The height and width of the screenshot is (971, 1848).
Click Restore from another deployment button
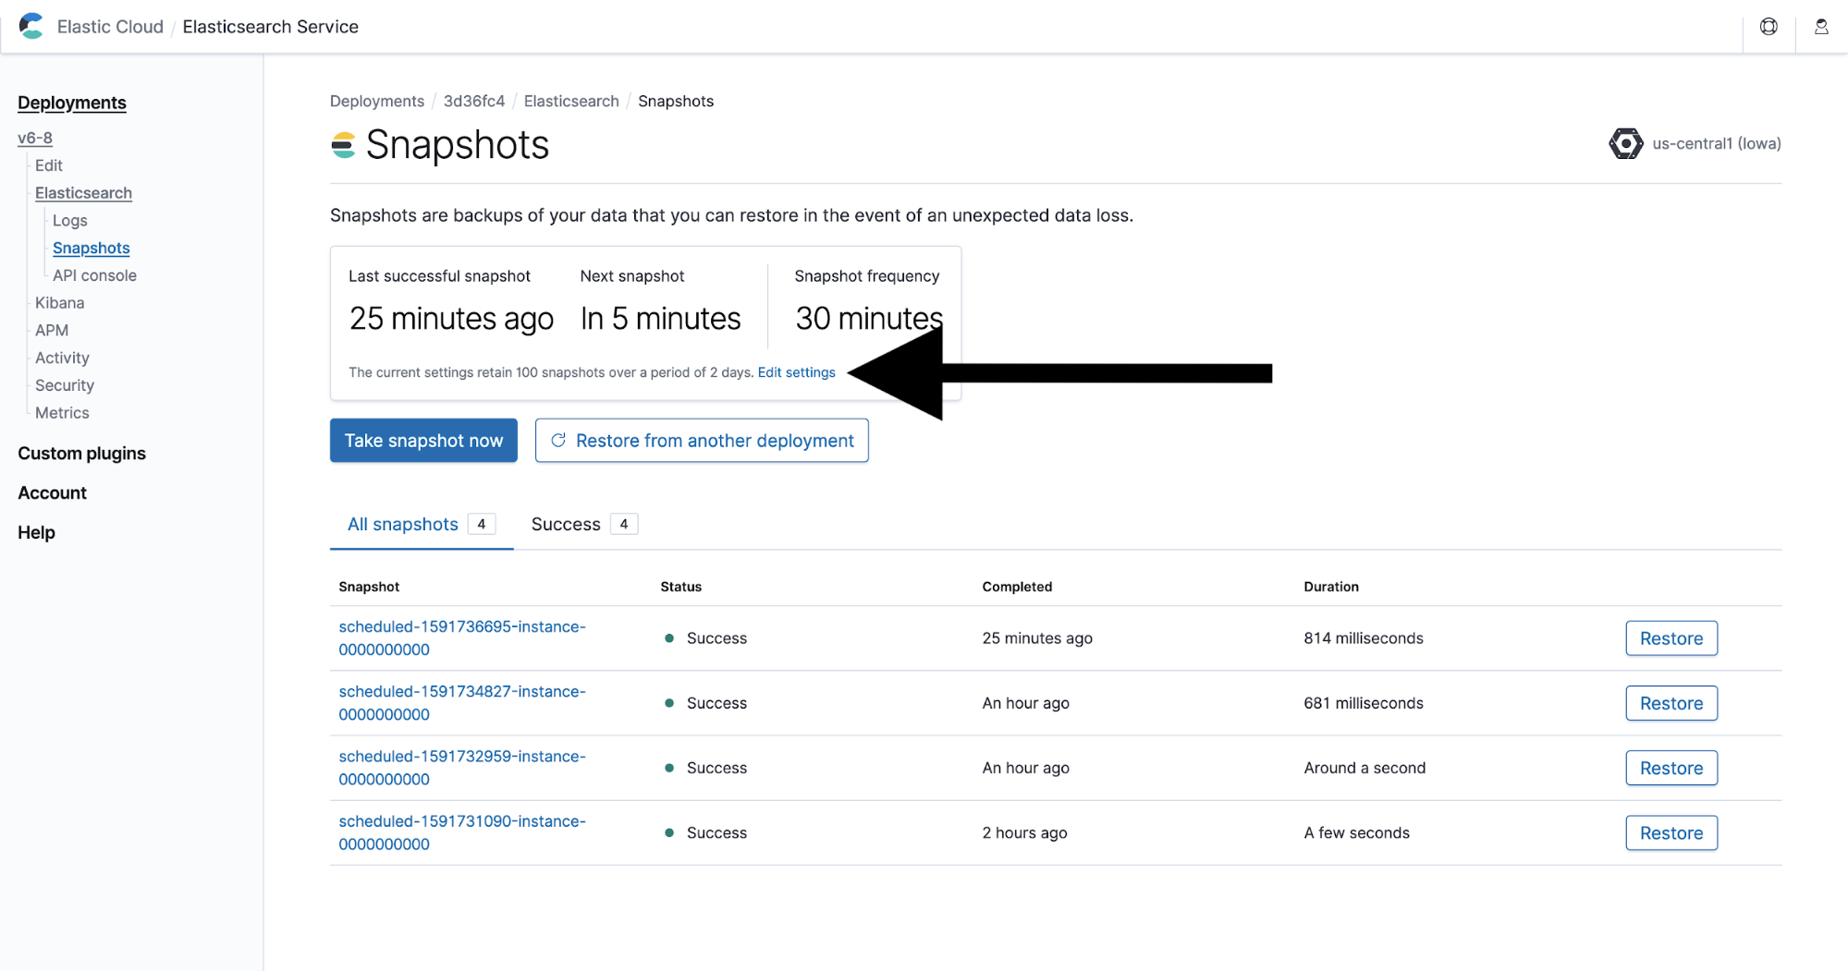point(702,441)
